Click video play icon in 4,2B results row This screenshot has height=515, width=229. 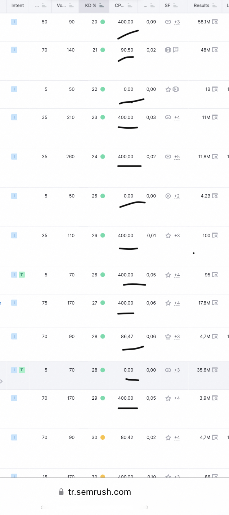[x=168, y=196]
